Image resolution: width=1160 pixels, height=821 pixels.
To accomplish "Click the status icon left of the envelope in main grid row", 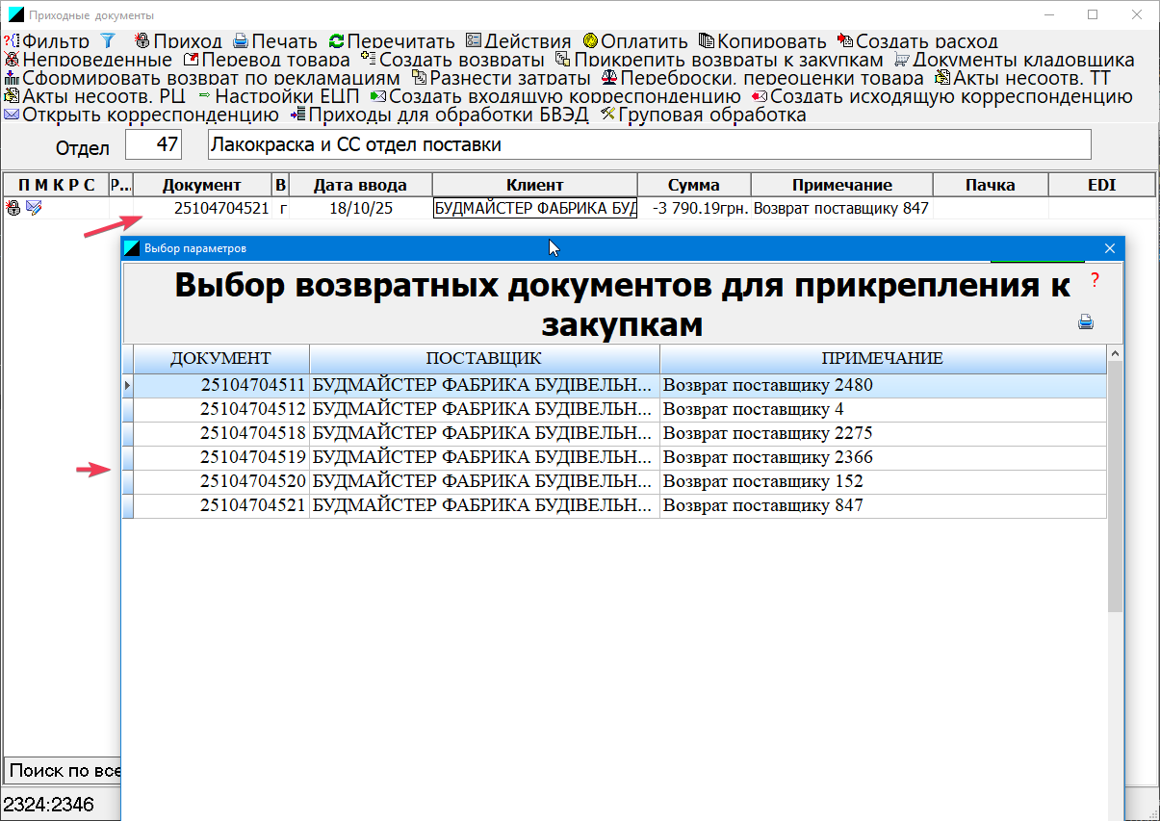I will click(13, 208).
